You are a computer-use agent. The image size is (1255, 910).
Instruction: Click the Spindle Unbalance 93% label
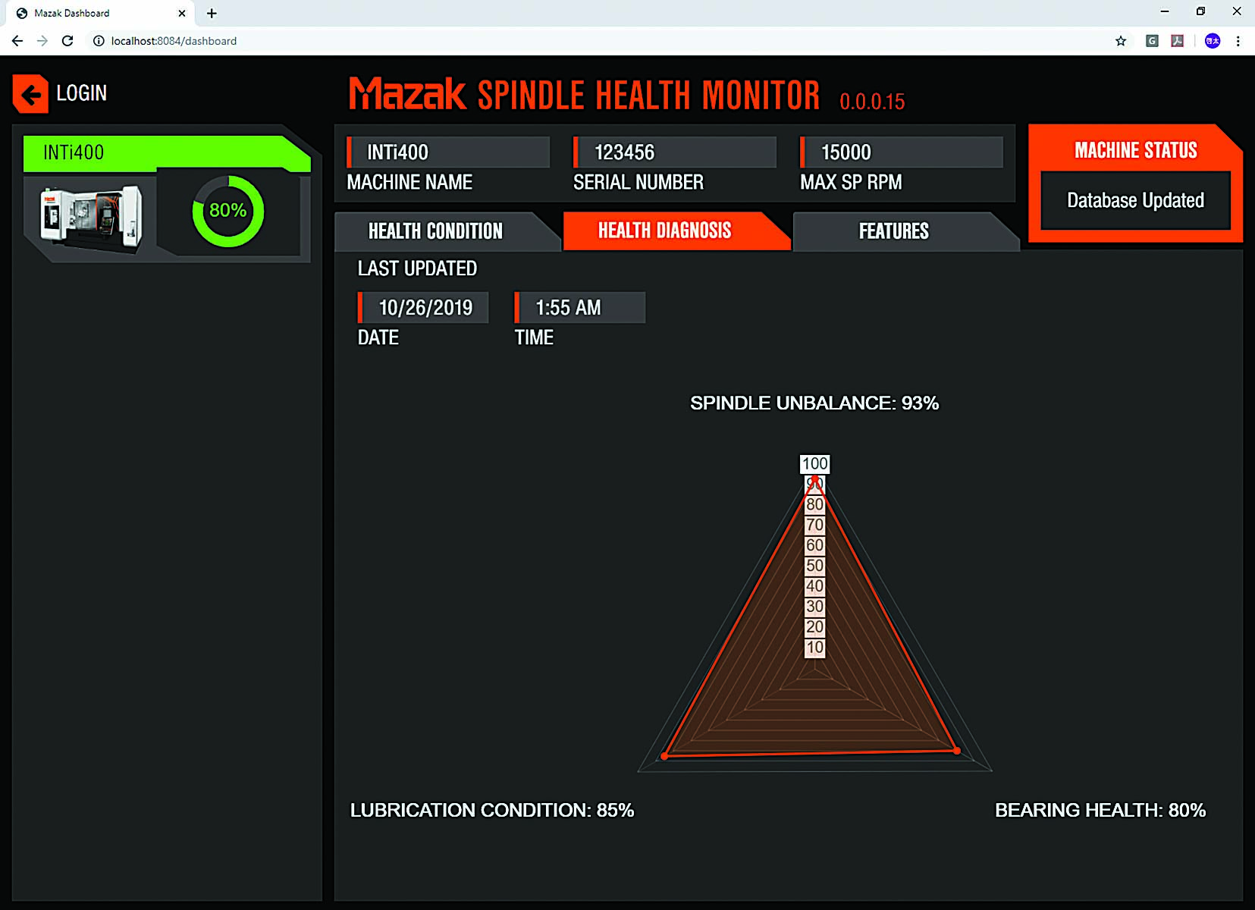(x=814, y=403)
